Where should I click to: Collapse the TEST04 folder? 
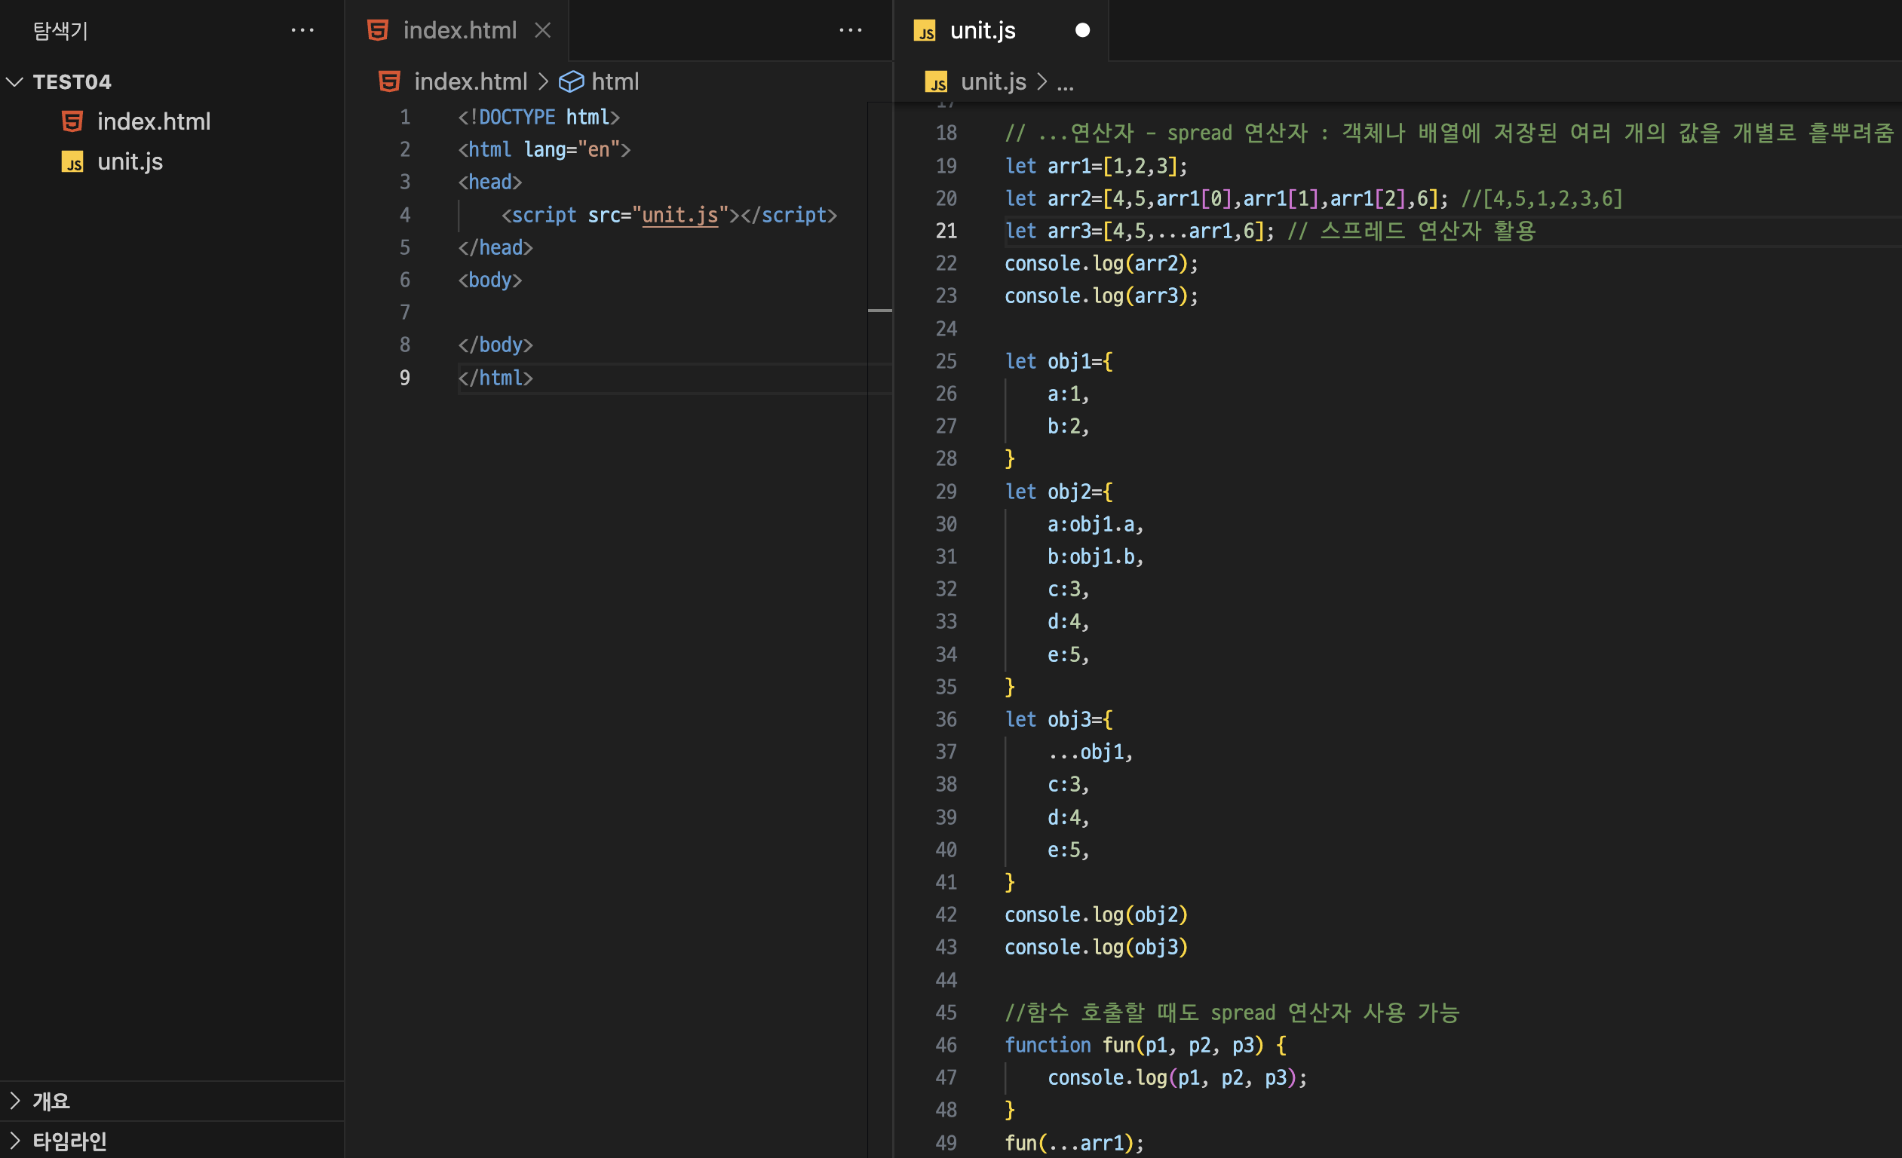click(14, 81)
